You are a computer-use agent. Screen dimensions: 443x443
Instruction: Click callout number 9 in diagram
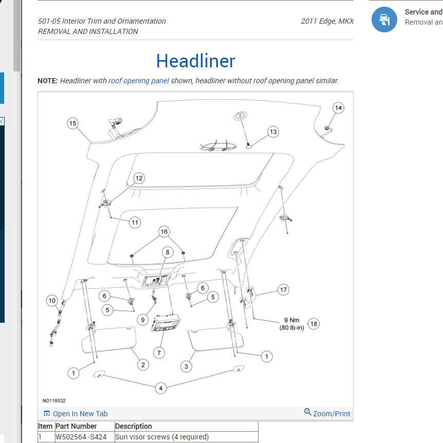tap(143, 320)
